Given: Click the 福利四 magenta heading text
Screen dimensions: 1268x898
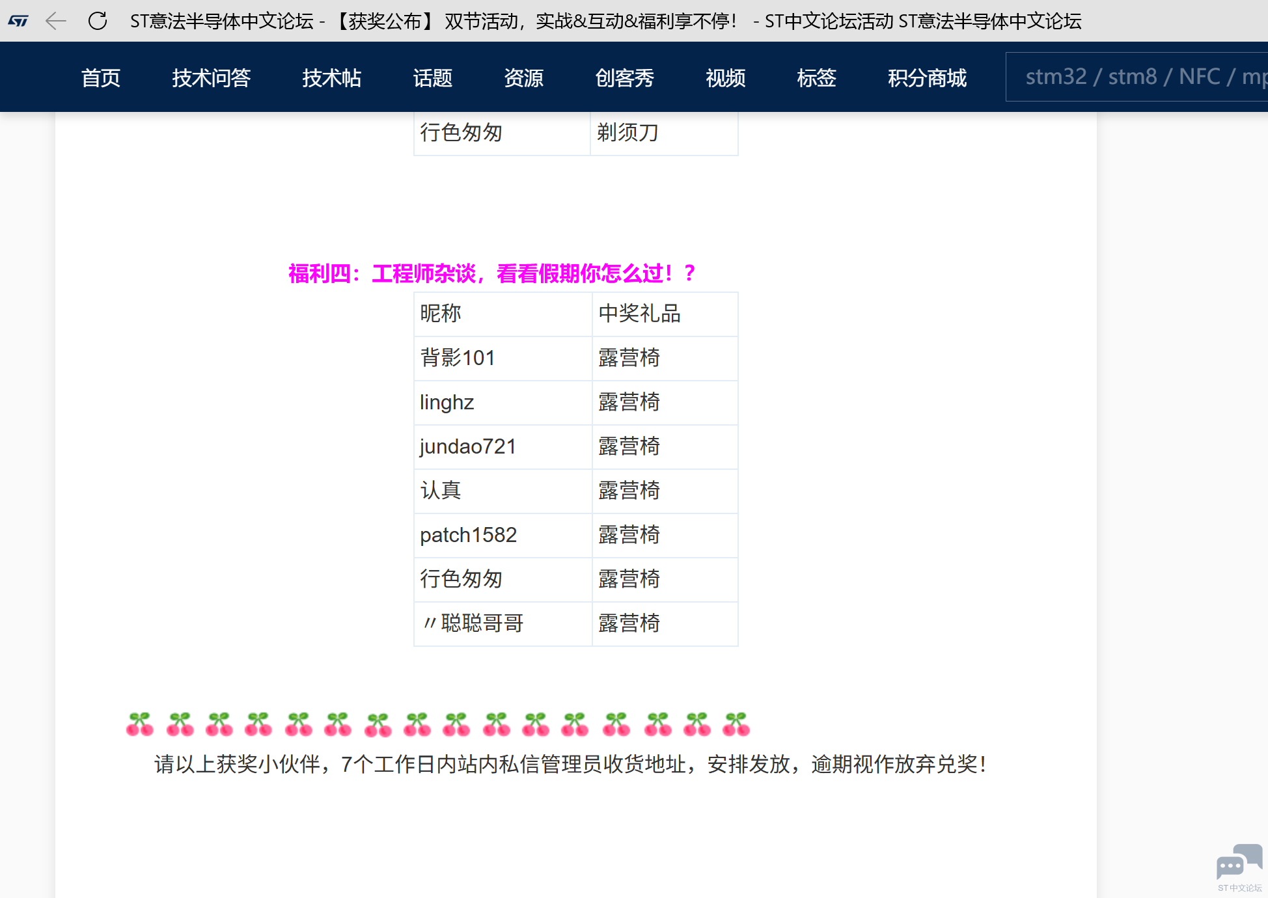Looking at the screenshot, I should 492,273.
